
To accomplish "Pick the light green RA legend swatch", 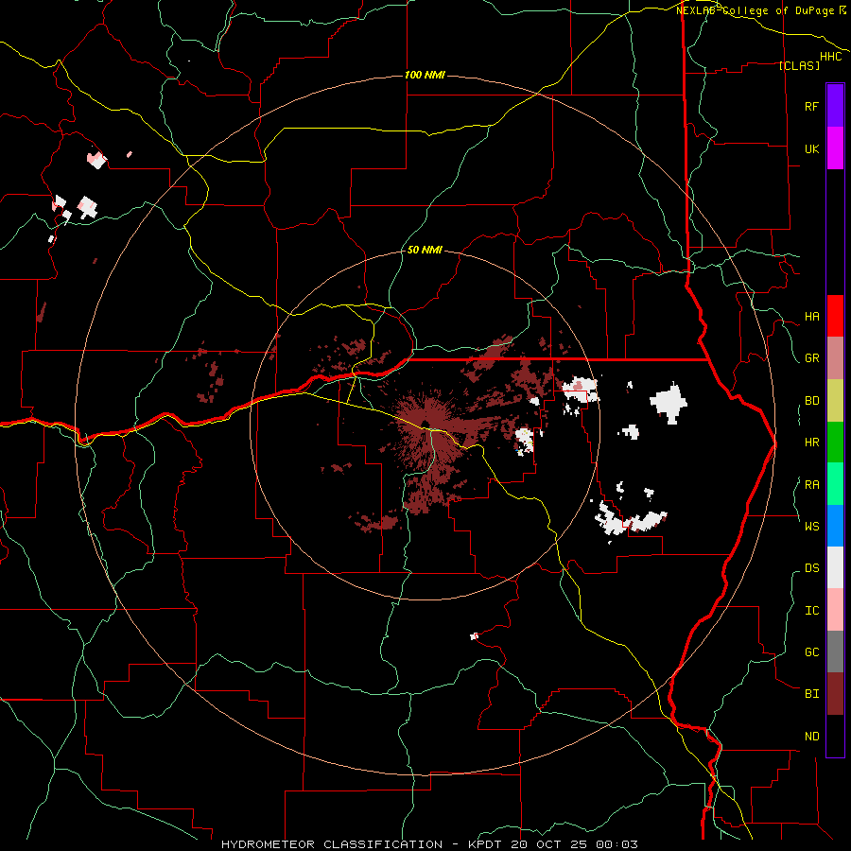I will click(835, 484).
